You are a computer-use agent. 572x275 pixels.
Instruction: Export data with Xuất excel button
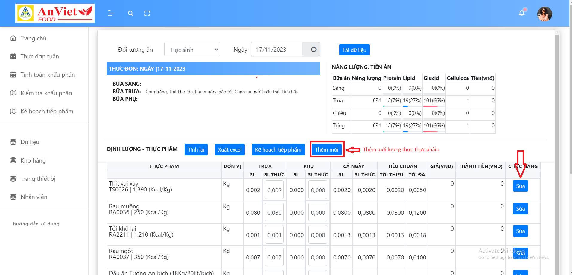tap(229, 149)
